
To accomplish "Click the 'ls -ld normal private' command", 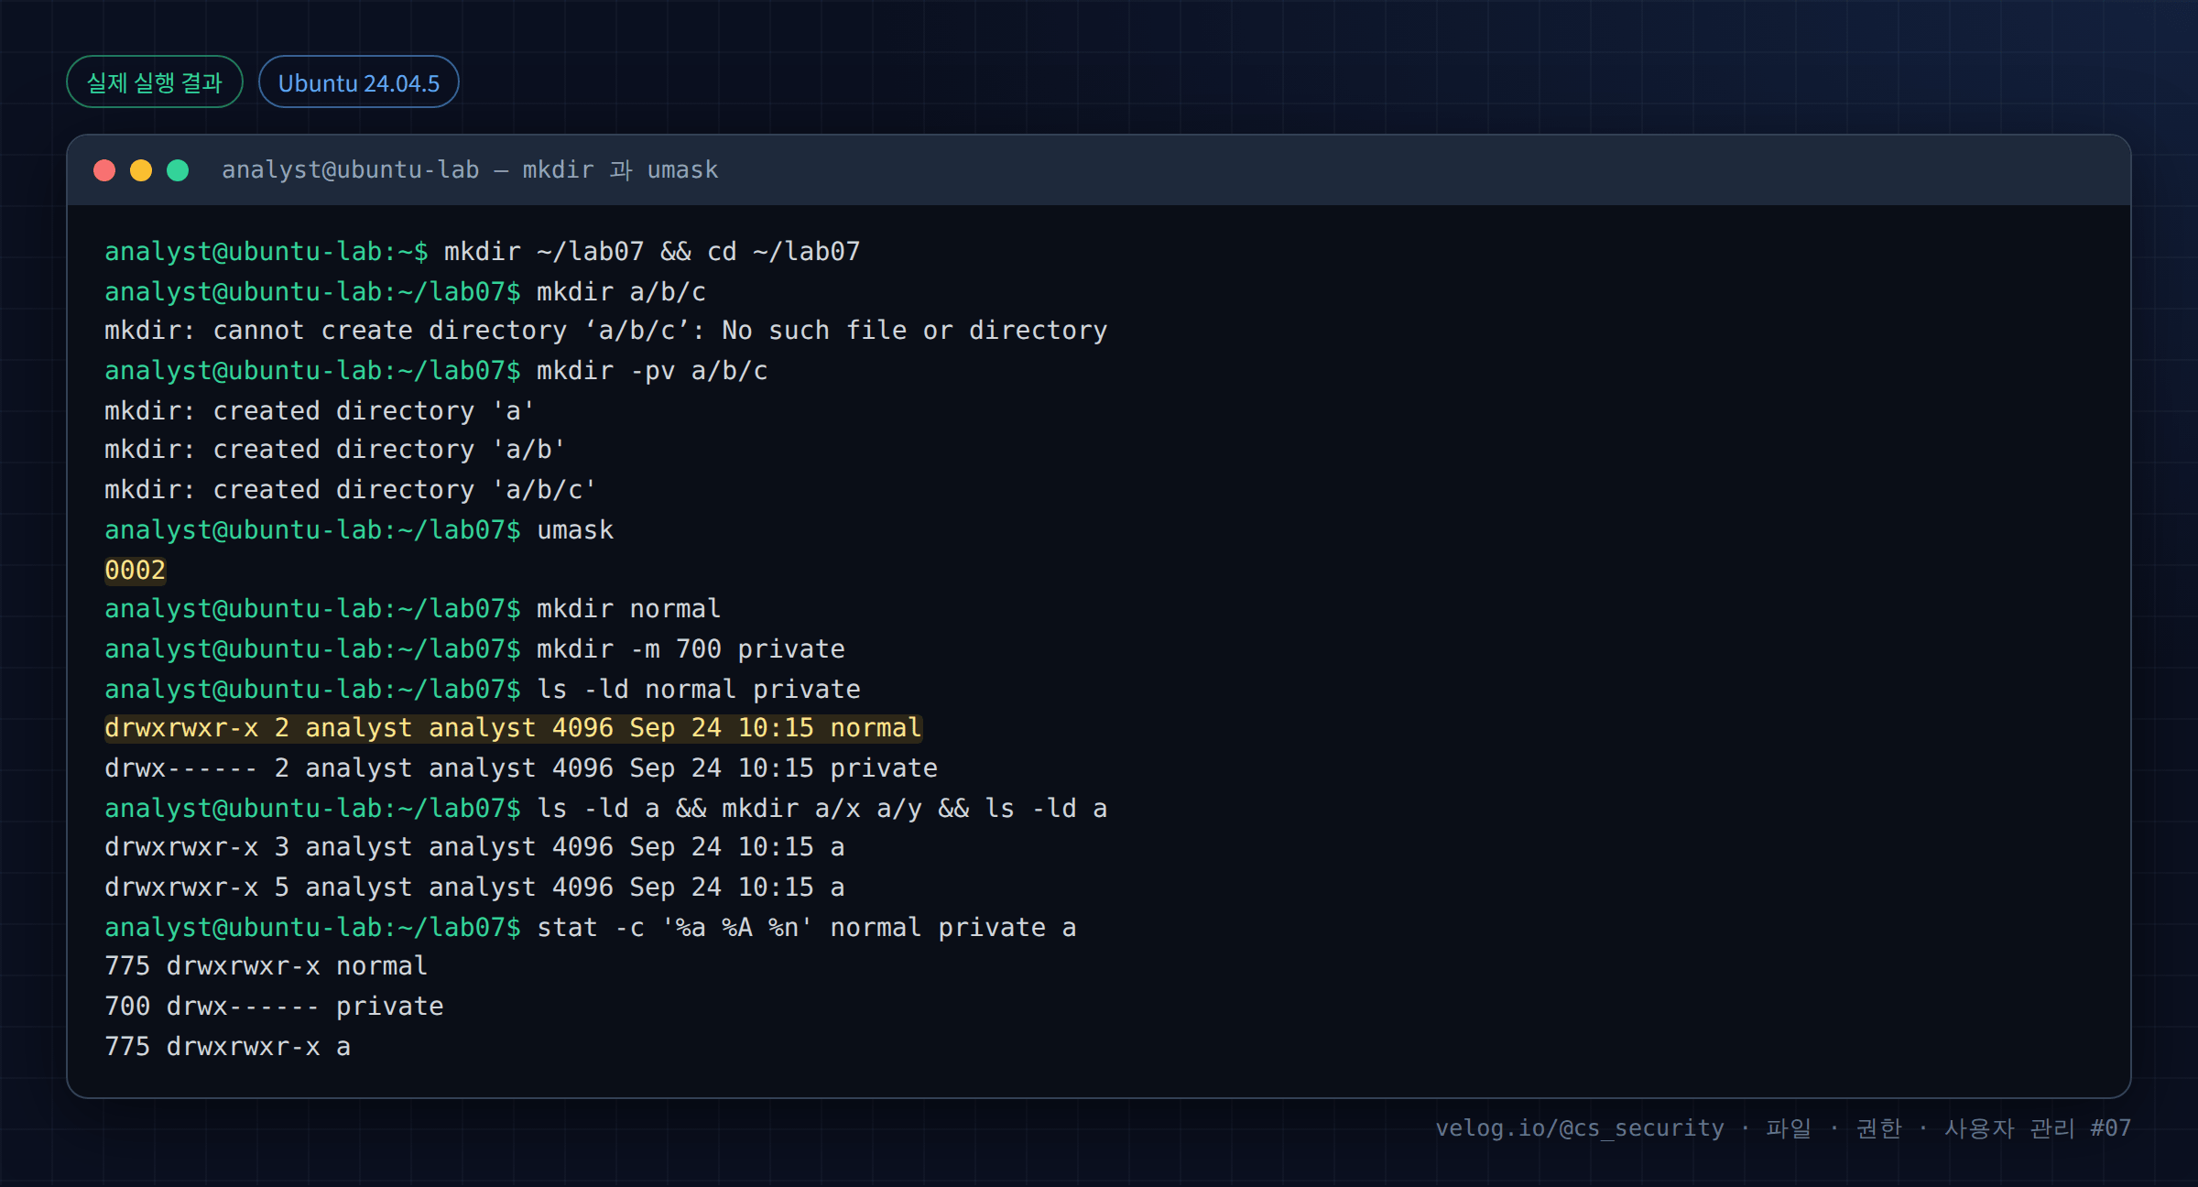I will [483, 690].
